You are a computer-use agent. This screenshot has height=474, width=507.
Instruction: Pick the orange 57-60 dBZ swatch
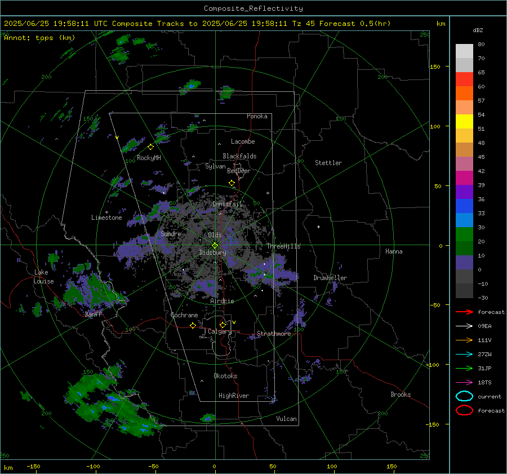tap(464, 94)
